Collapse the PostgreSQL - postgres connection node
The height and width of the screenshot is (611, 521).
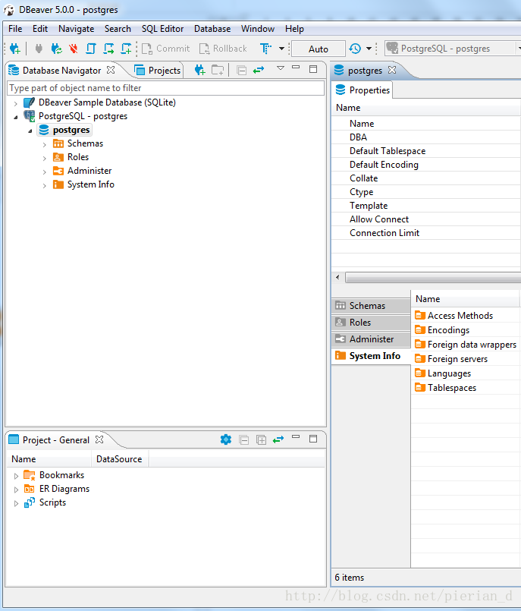click(16, 117)
